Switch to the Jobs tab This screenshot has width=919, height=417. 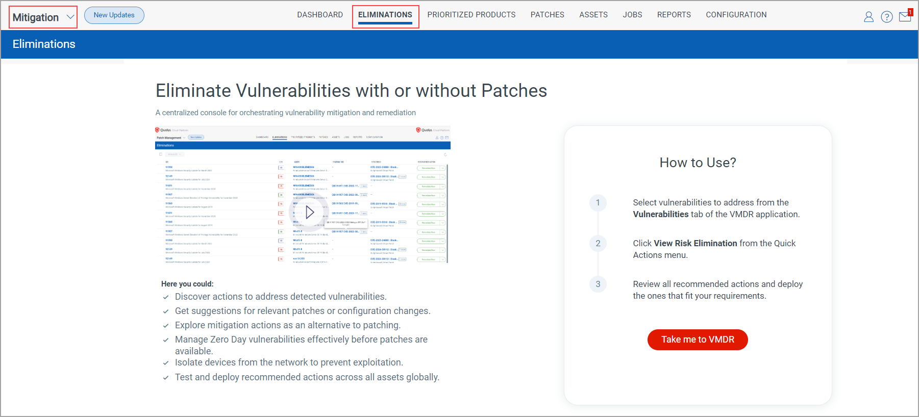coord(632,15)
